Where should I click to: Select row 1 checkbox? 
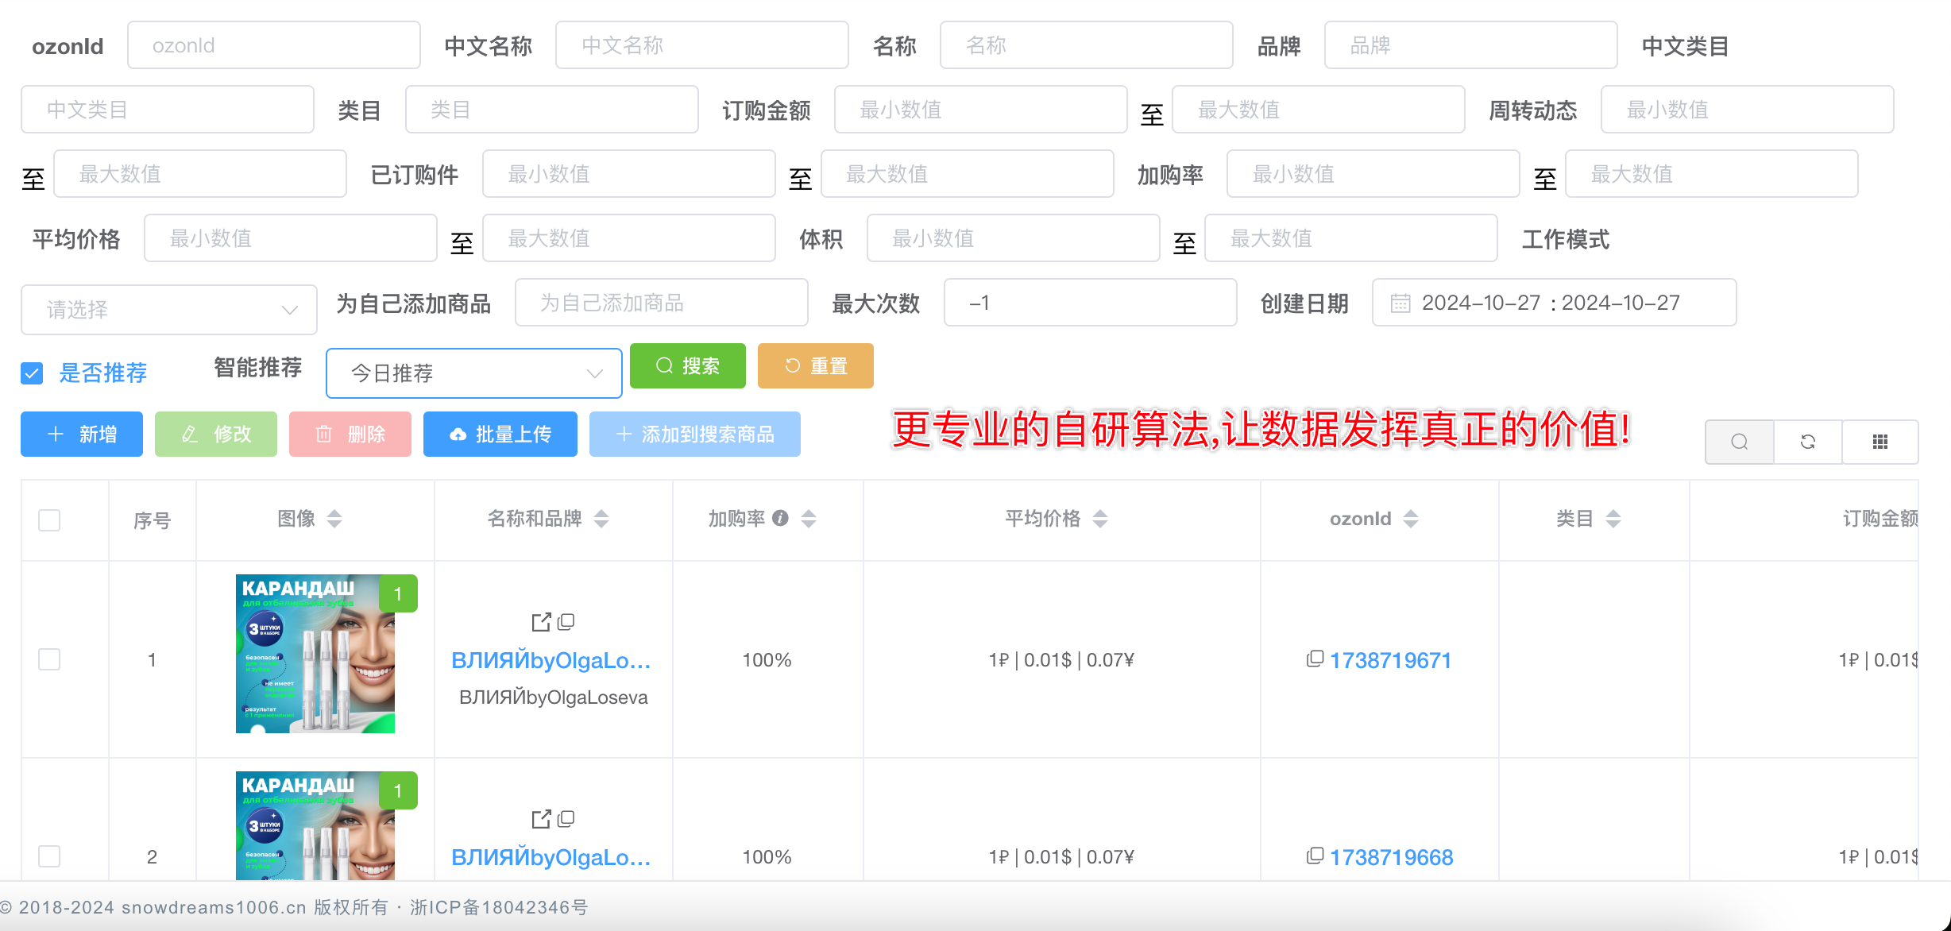[49, 659]
